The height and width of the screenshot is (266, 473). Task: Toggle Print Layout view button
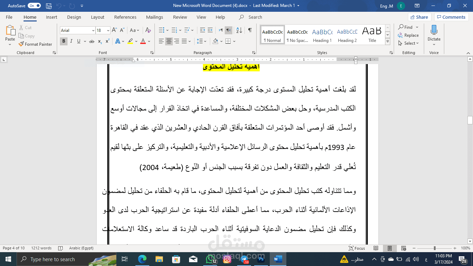(390, 248)
